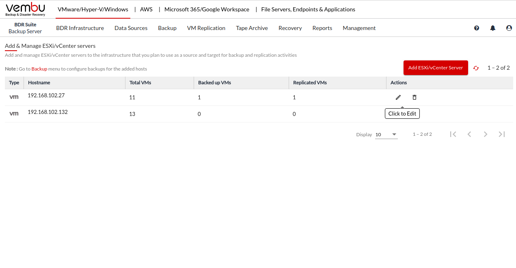Delete the 192.168.102.27 server entry
The height and width of the screenshot is (268, 516).
pyautogui.click(x=414, y=97)
